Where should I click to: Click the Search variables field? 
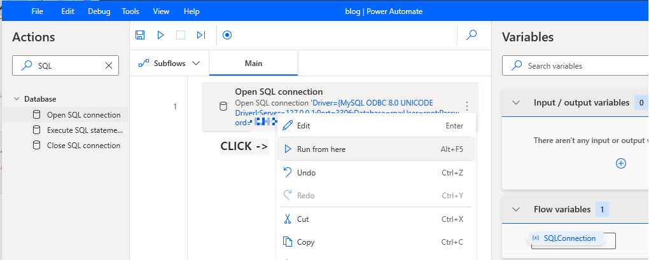(x=575, y=65)
